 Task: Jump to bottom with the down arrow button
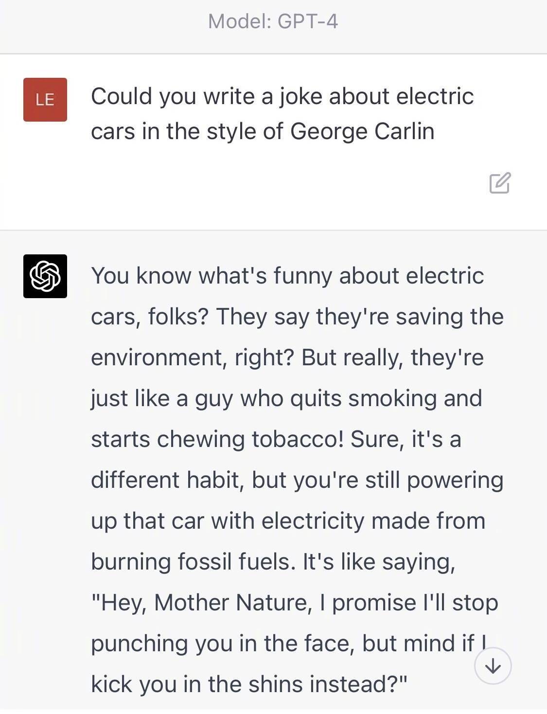pos(493,666)
